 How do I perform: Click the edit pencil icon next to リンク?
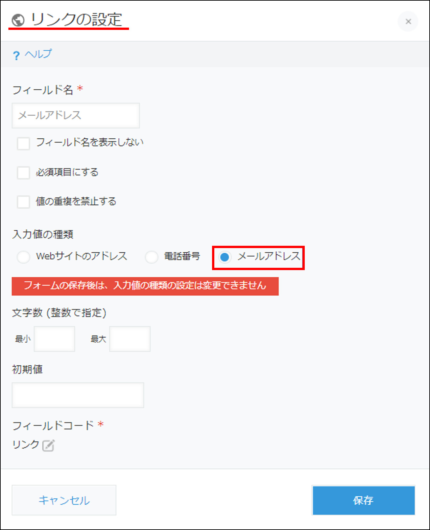pyautogui.click(x=48, y=446)
